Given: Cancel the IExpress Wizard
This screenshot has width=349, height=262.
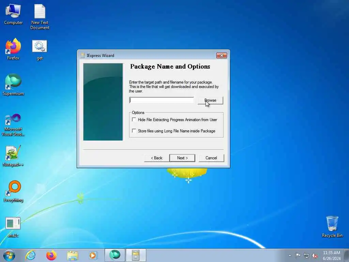Looking at the screenshot, I should point(211,158).
